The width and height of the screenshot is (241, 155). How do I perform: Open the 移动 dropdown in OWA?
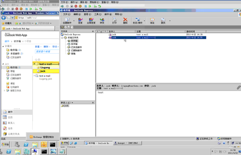coord(56,47)
